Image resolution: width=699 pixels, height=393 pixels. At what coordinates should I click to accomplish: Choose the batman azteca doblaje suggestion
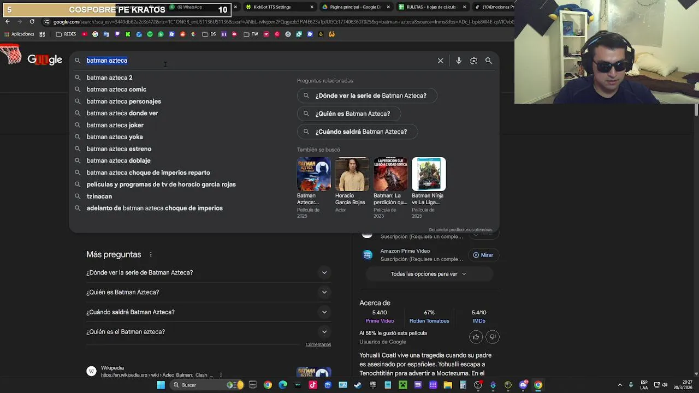click(119, 160)
